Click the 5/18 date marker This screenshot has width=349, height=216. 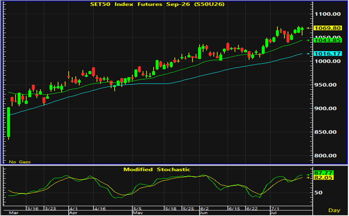click(x=171, y=209)
